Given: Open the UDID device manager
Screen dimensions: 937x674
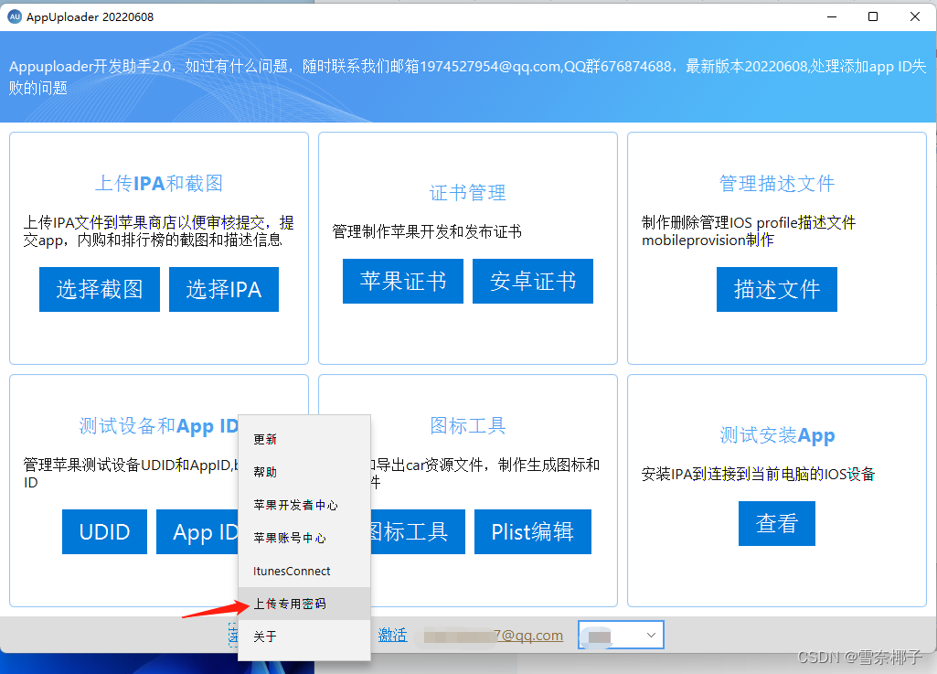Looking at the screenshot, I should point(103,531).
